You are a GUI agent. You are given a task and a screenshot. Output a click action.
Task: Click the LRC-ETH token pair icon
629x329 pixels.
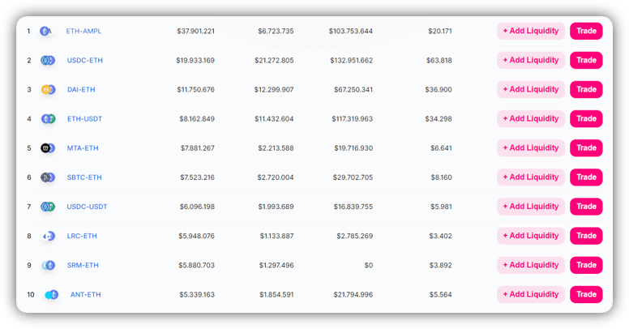tap(49, 236)
